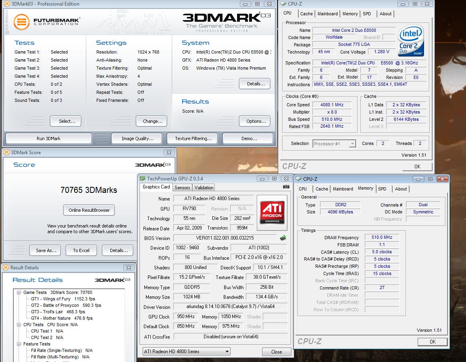
Task: Open SPD tab in top CPU-Z window
Action: [367, 14]
